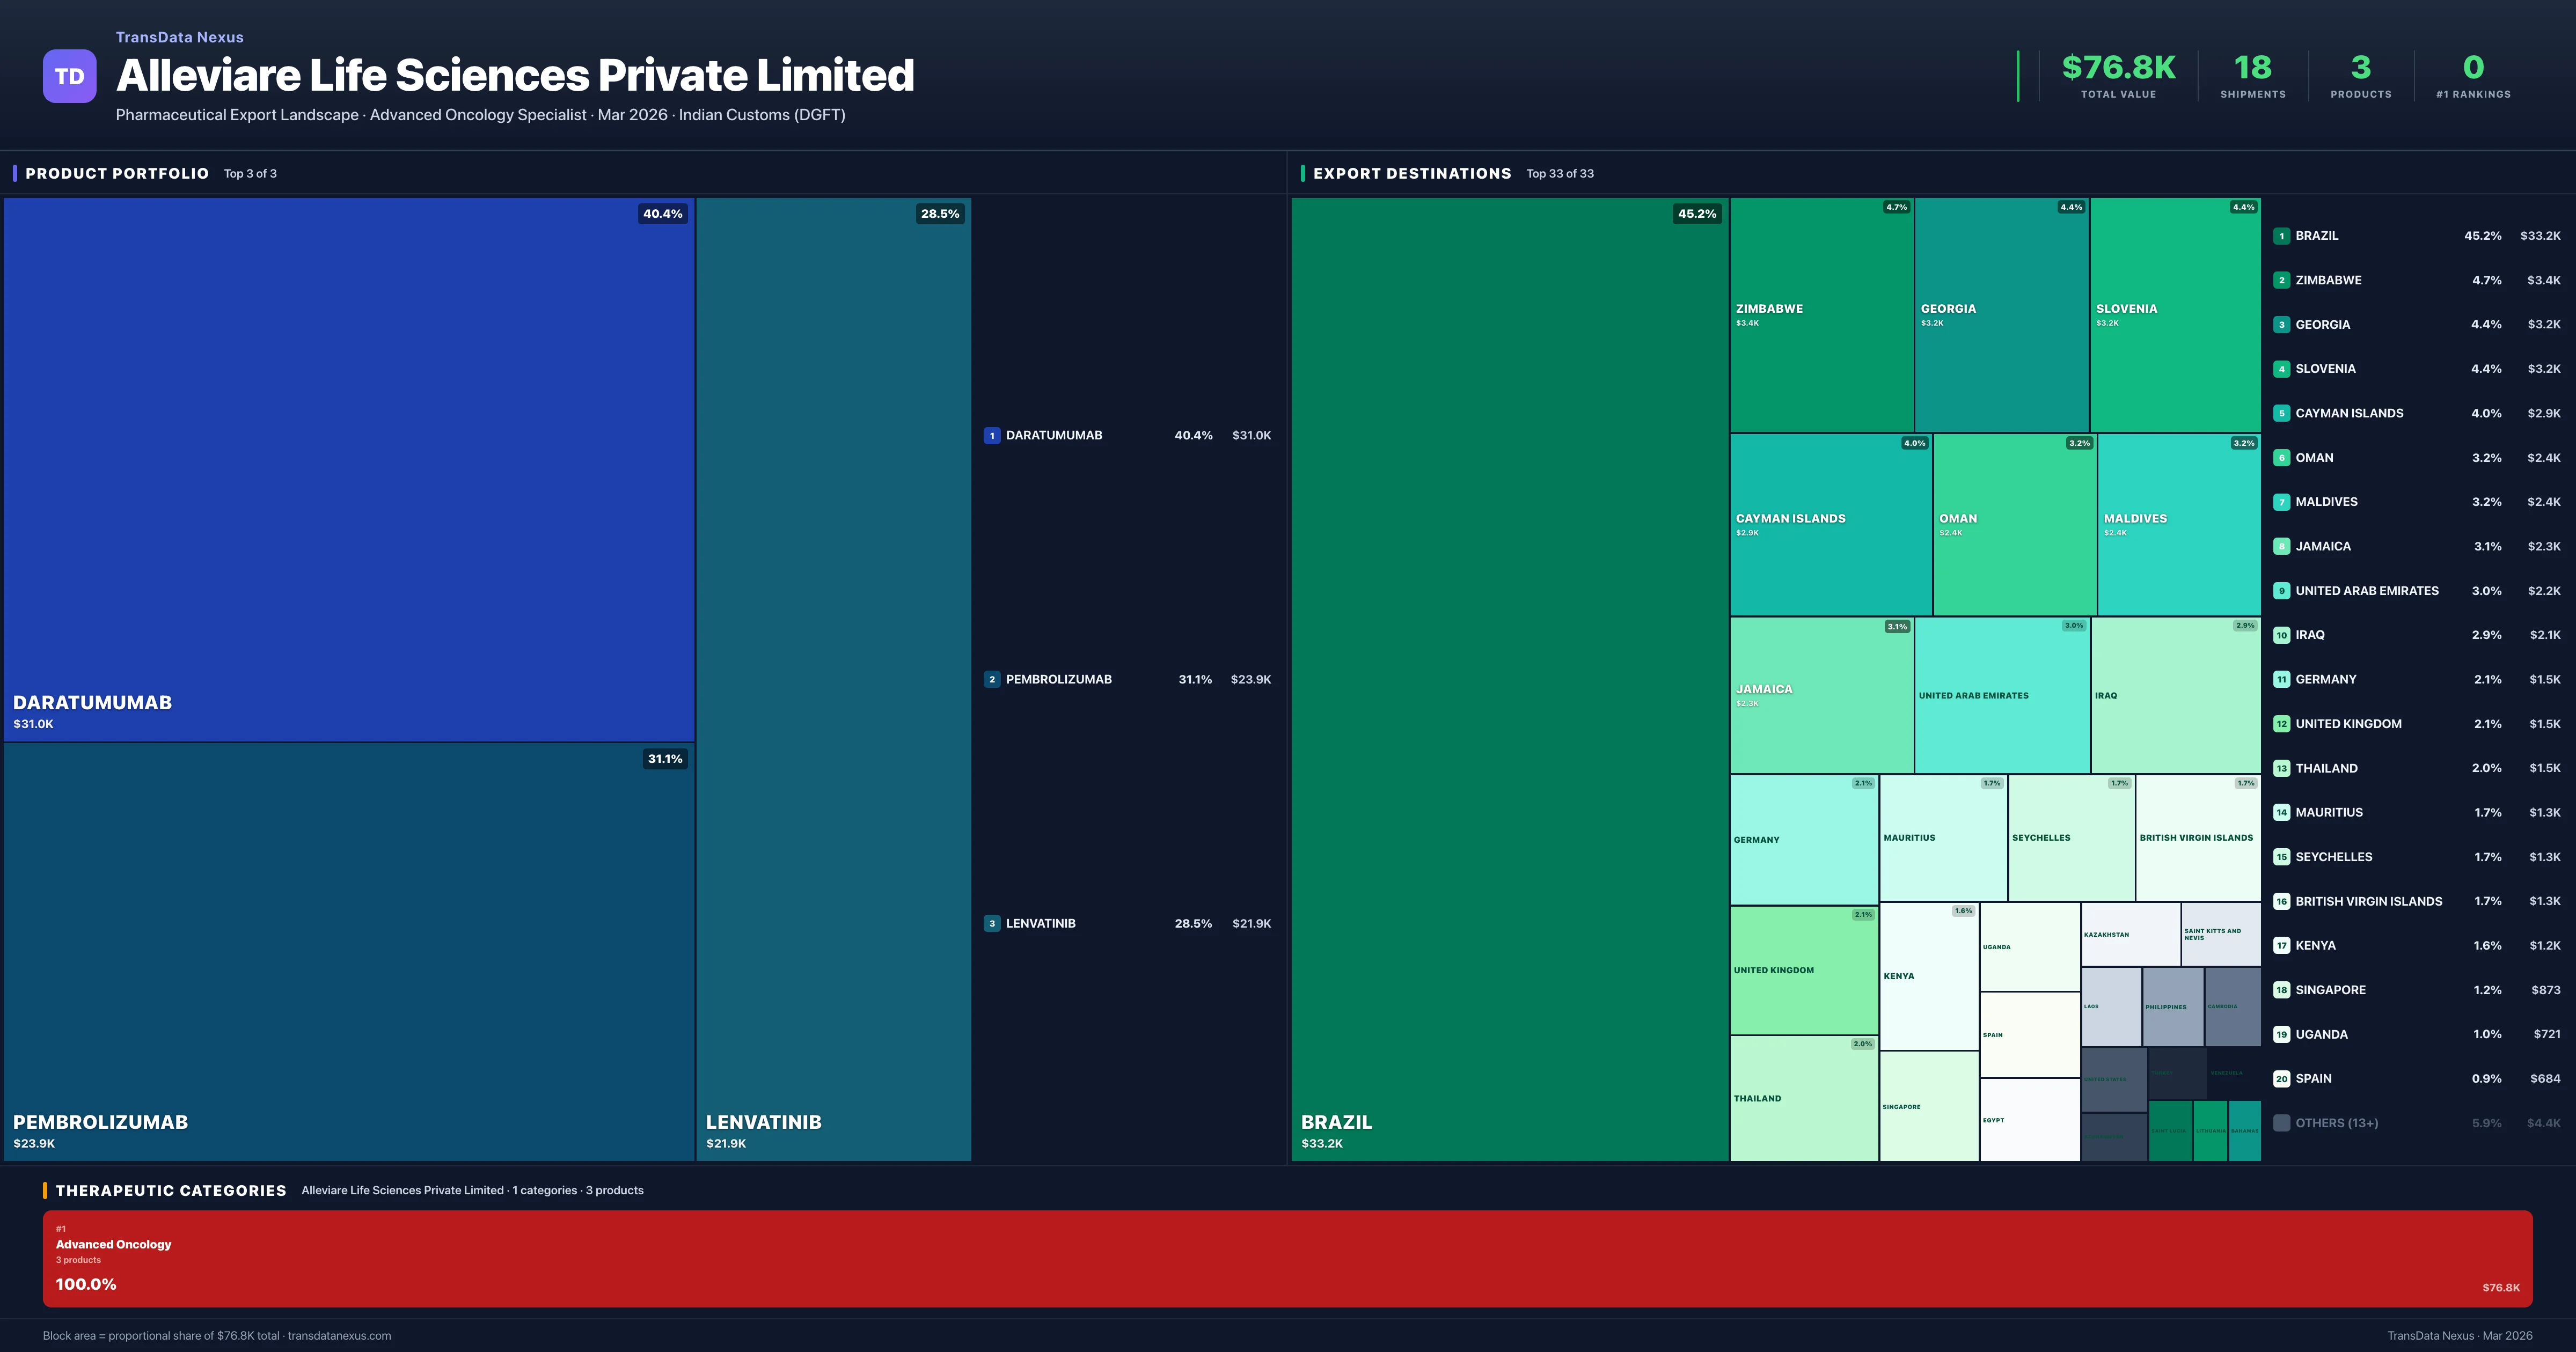
Task: Click the rank 1 badge beside BRAZIL
Action: [2281, 236]
